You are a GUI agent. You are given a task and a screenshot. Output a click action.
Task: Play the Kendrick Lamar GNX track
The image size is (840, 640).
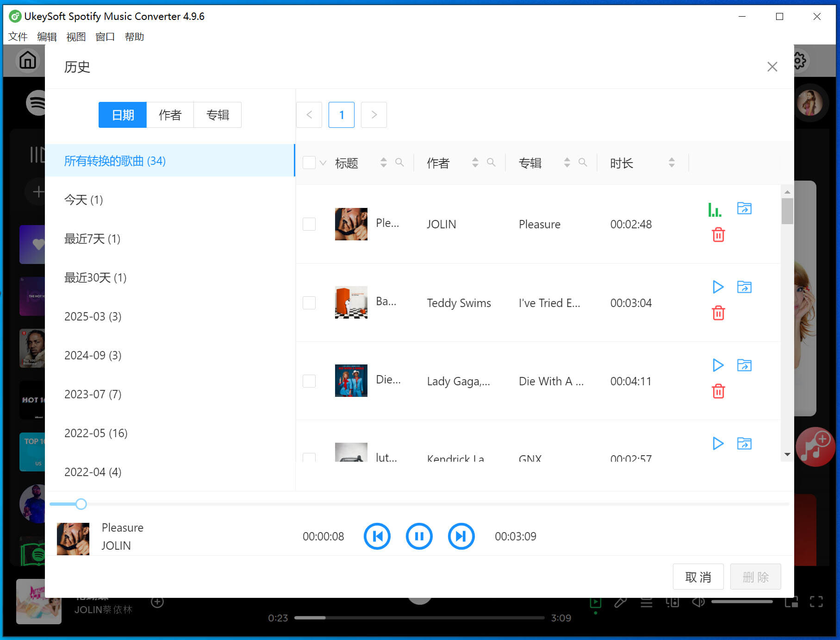[718, 444]
